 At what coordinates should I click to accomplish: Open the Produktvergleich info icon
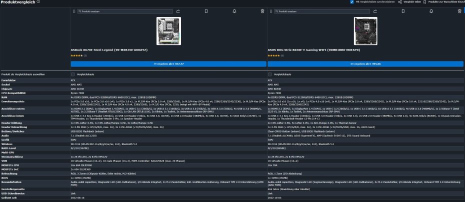pyautogui.click(x=38, y=2)
